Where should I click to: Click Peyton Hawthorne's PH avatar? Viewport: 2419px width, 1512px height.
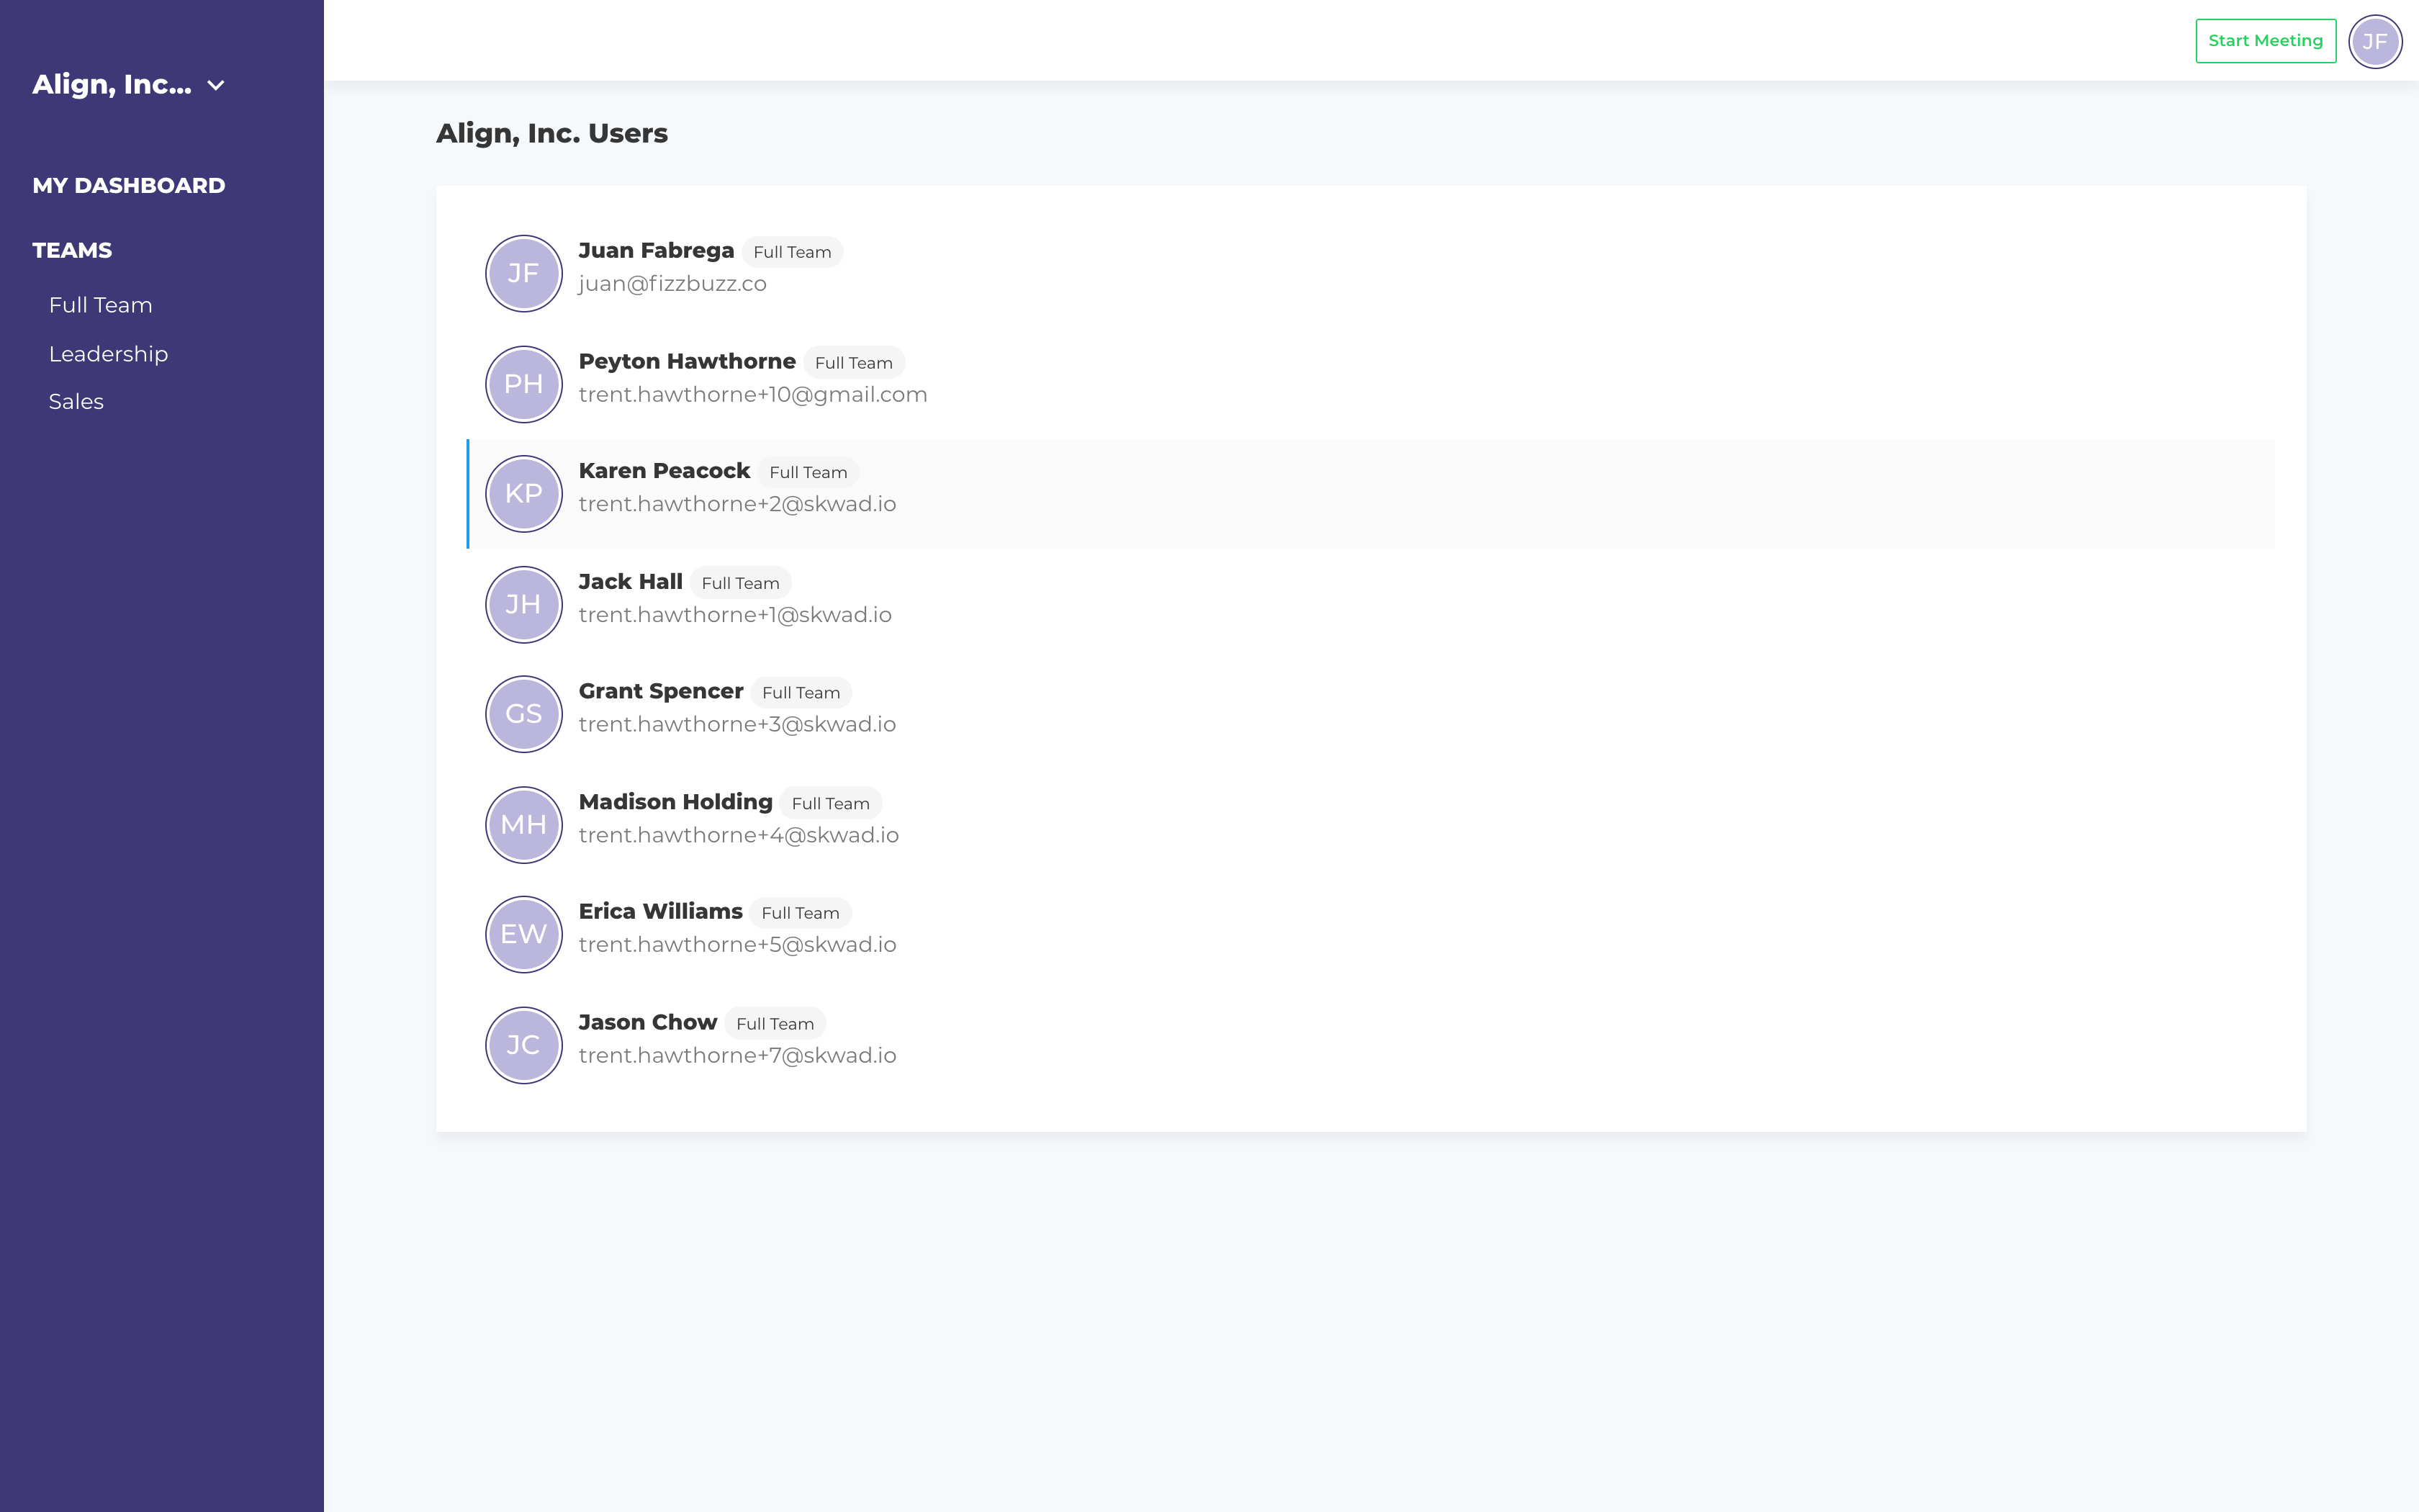[x=523, y=384]
